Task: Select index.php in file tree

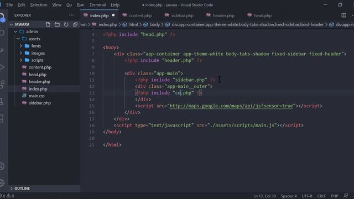Action: click(x=38, y=88)
